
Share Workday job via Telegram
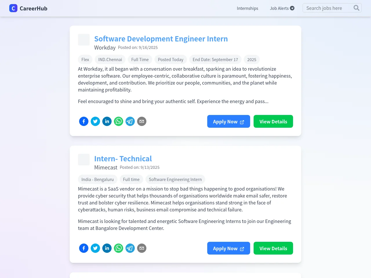coord(130,121)
